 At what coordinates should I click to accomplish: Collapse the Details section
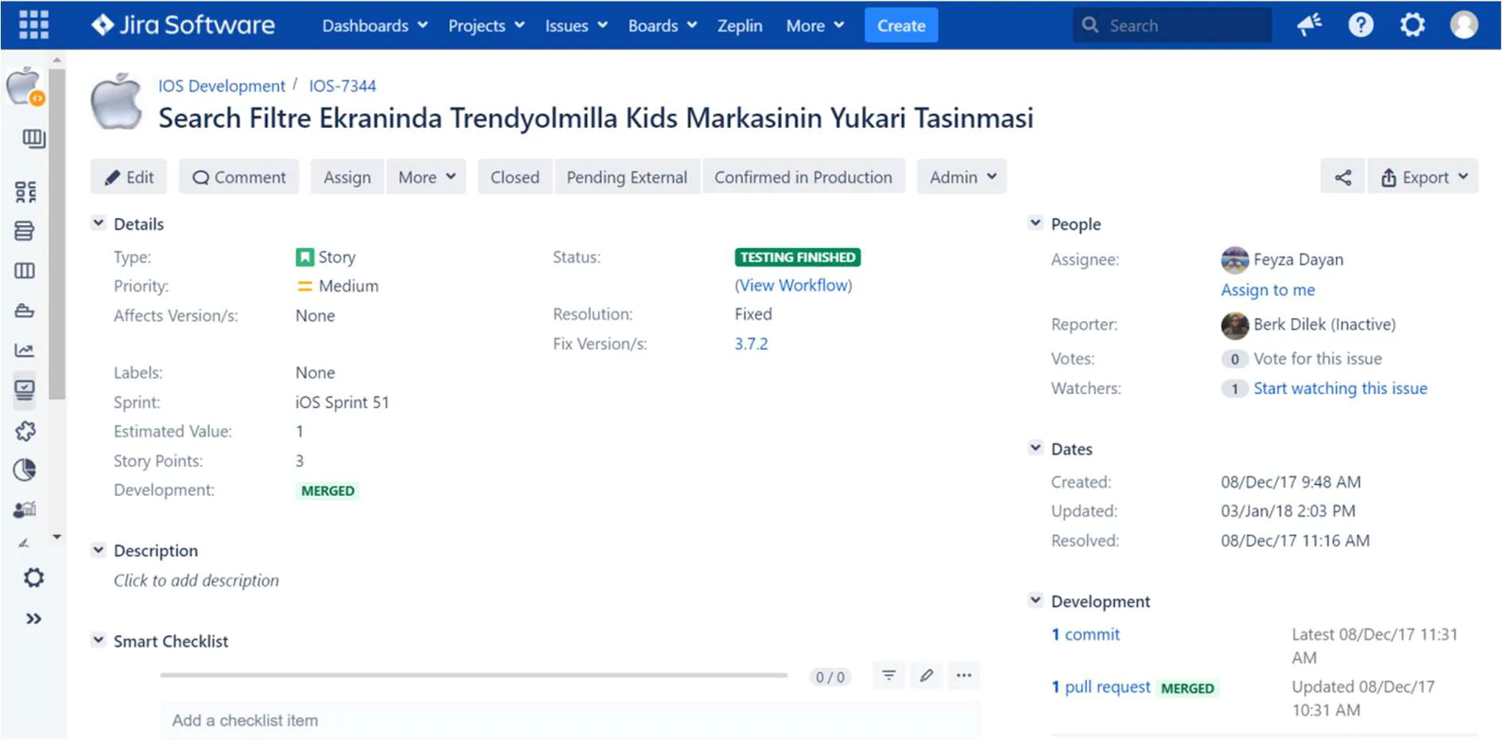coord(98,223)
